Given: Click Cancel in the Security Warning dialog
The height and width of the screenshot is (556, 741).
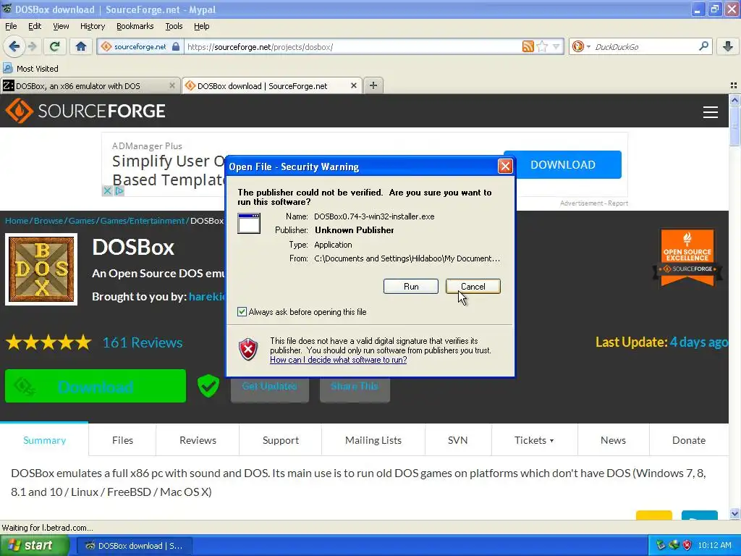Looking at the screenshot, I should pyautogui.click(x=473, y=287).
